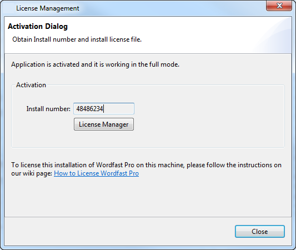Click the 'our wiki page:' text before link
The height and width of the screenshot is (250, 296).
click(x=32, y=173)
